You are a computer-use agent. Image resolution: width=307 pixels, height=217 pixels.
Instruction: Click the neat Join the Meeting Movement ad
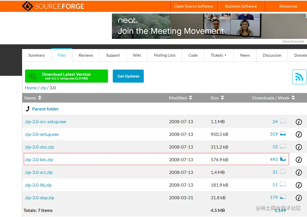(209, 26)
